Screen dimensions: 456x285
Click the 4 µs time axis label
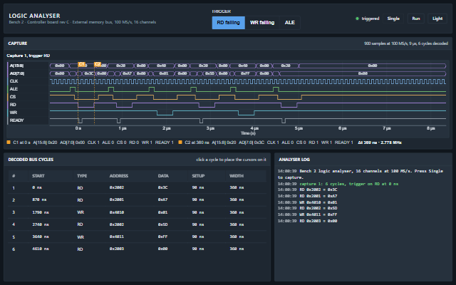coord(254,128)
